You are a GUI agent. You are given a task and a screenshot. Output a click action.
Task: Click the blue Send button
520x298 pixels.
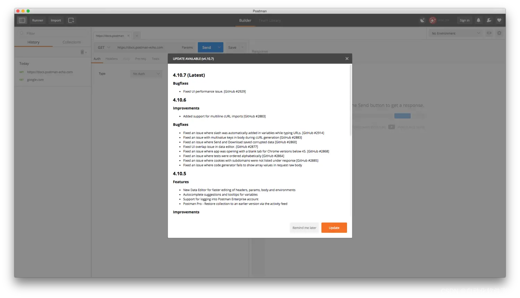click(x=207, y=47)
